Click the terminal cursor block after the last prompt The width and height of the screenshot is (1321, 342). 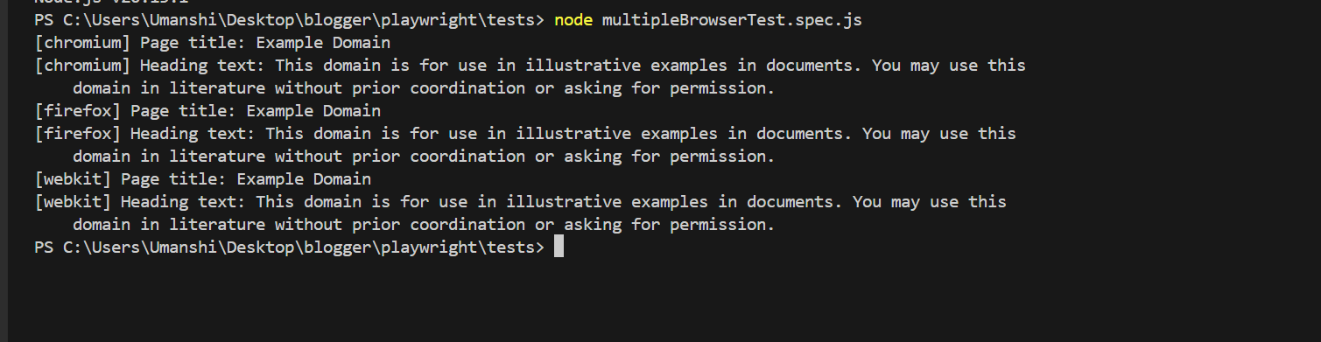pos(559,247)
